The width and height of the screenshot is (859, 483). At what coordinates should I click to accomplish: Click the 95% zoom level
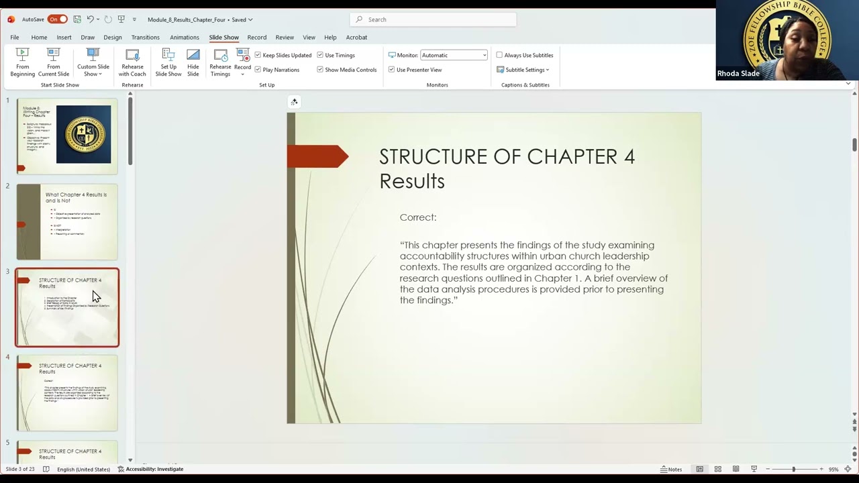pos(833,469)
